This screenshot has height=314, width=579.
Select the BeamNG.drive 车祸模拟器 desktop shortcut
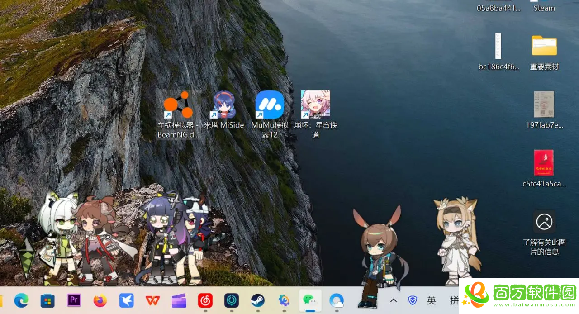tap(179, 114)
